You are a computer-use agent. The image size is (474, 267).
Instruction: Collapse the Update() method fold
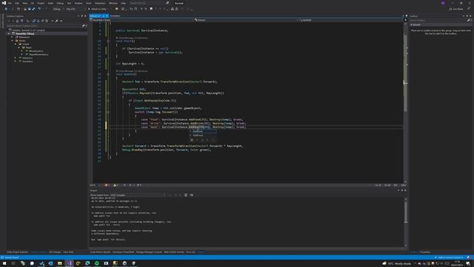pos(108,74)
